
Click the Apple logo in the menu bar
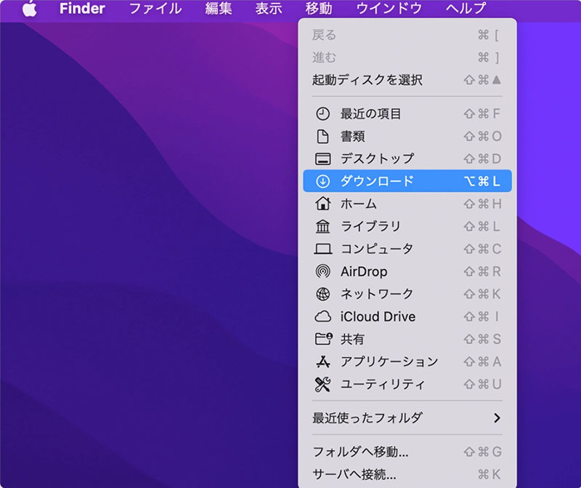click(x=30, y=9)
